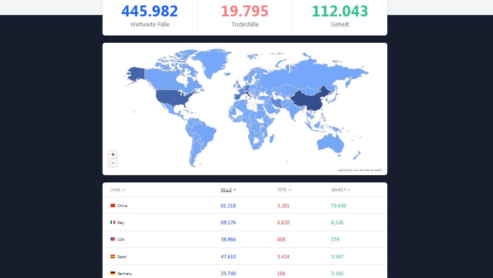Click the Spain flag icon
The height and width of the screenshot is (278, 493).
pyautogui.click(x=113, y=256)
